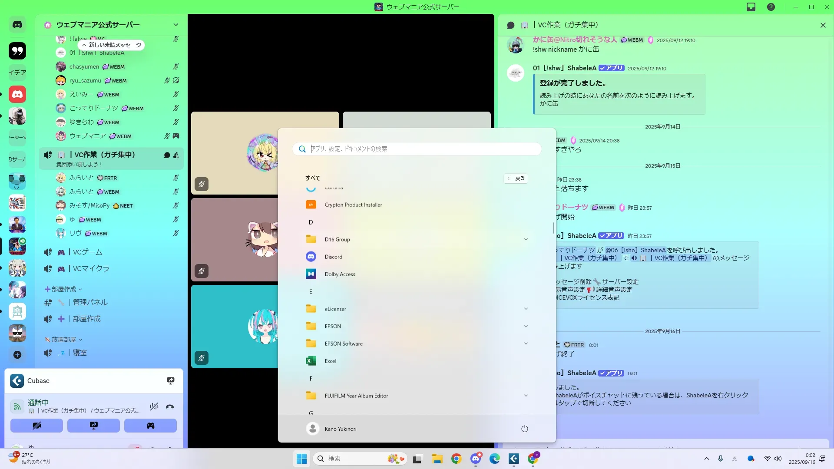
Task: Start an activity with the game controller button
Action: [x=150, y=426]
